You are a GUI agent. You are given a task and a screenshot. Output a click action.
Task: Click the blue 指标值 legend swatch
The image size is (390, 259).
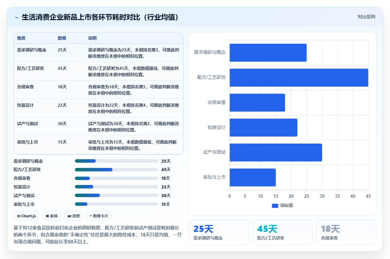tap(275, 205)
